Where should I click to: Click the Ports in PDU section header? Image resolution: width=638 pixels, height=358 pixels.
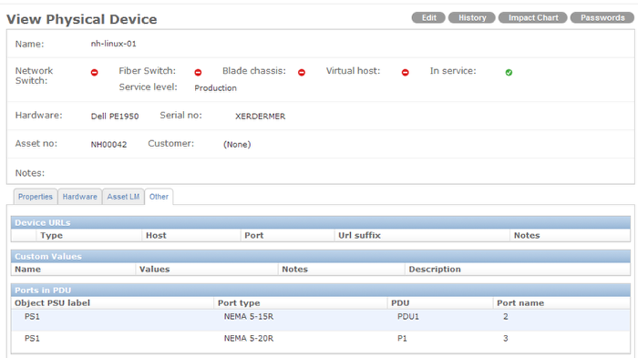click(x=321, y=290)
